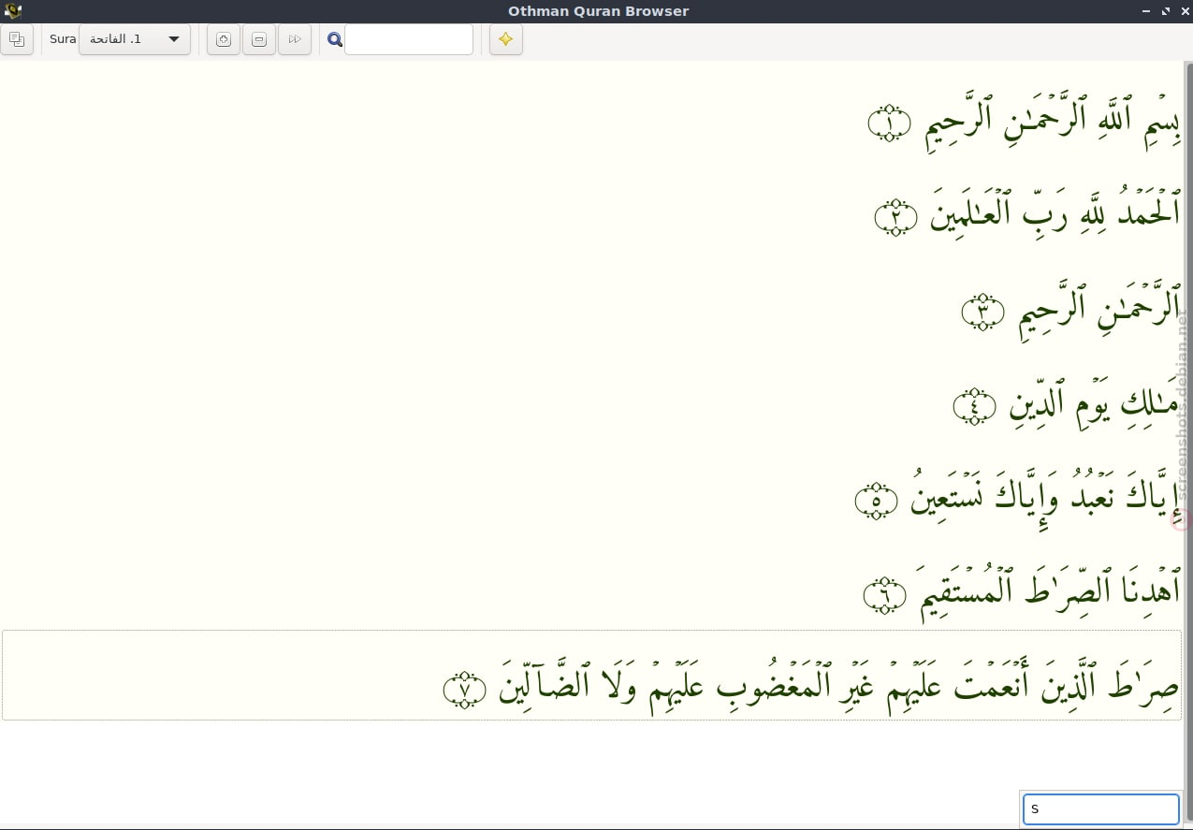Click the fast-forward arrows toolbar button

[295, 39]
